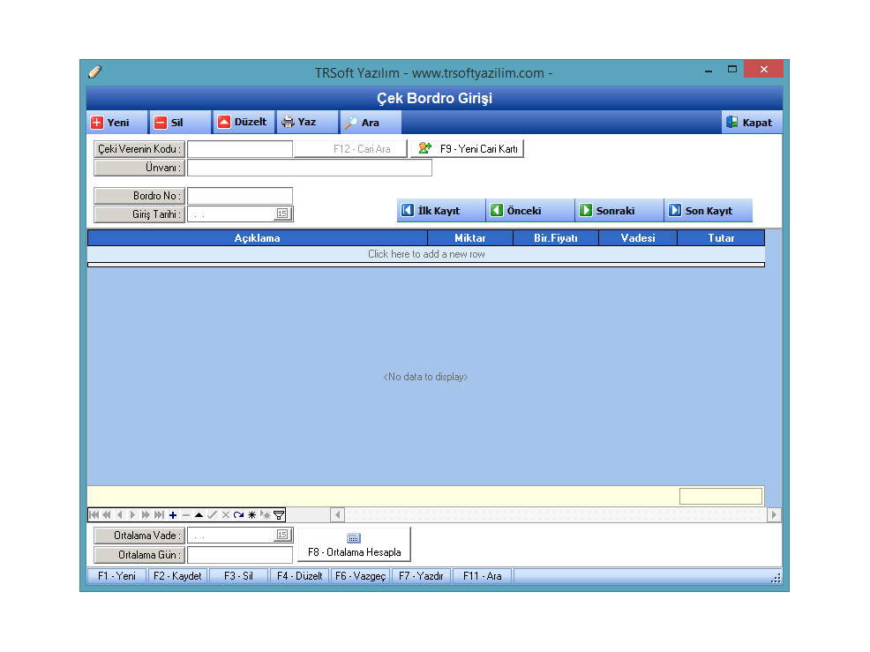Click F1 - Yeni in bottom bar
The height and width of the screenshot is (652, 870).
point(116,576)
